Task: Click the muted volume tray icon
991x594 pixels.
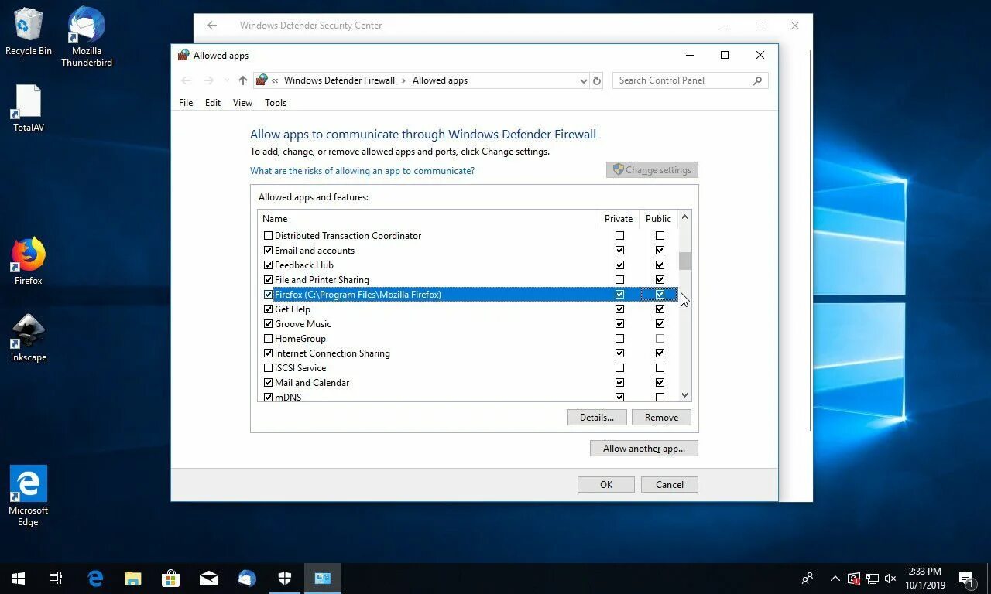Action: [890, 578]
